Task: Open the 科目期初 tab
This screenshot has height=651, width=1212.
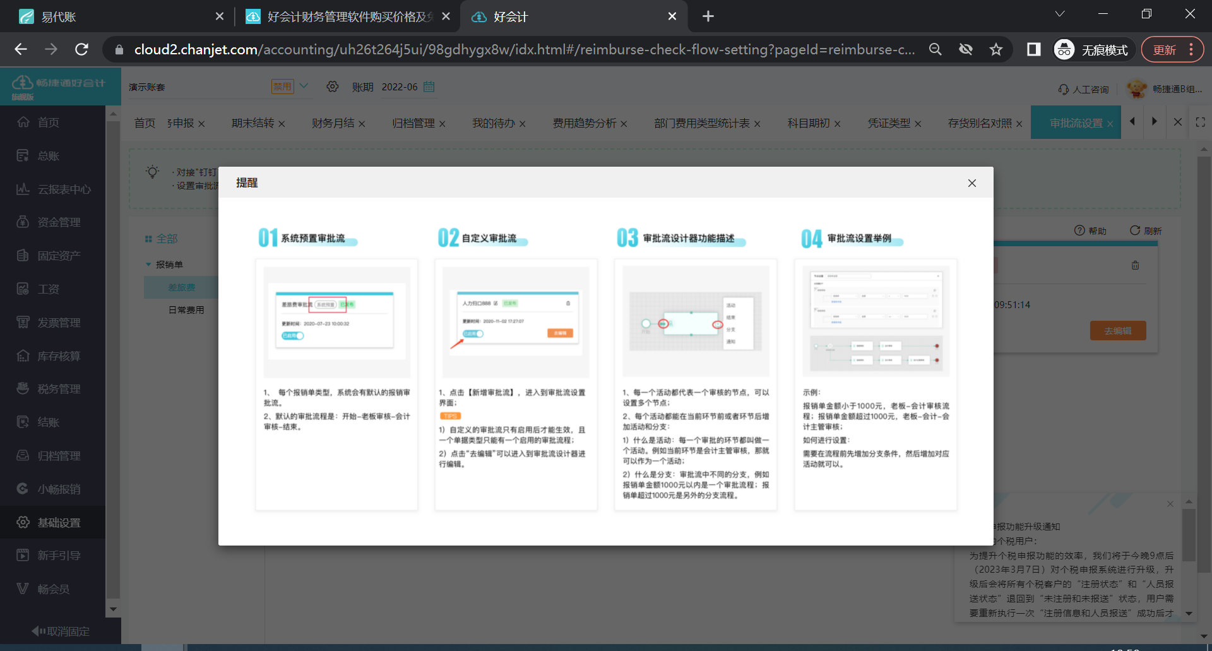Action: 809,123
